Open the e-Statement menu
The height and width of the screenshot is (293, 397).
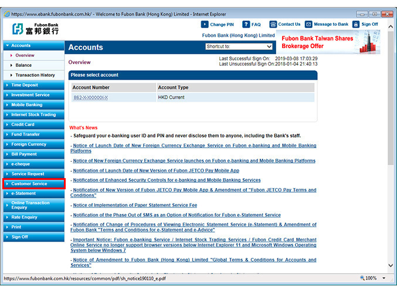33,193
